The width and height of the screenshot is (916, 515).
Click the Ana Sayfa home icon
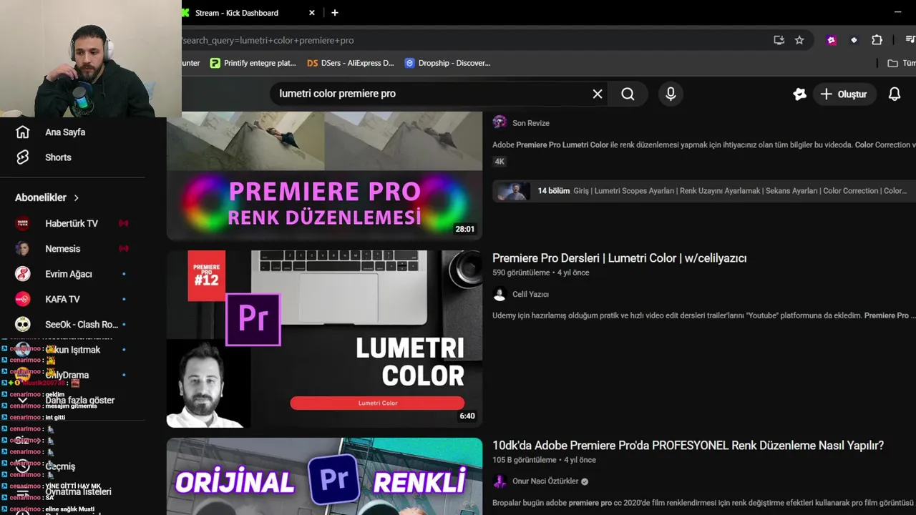(x=23, y=132)
